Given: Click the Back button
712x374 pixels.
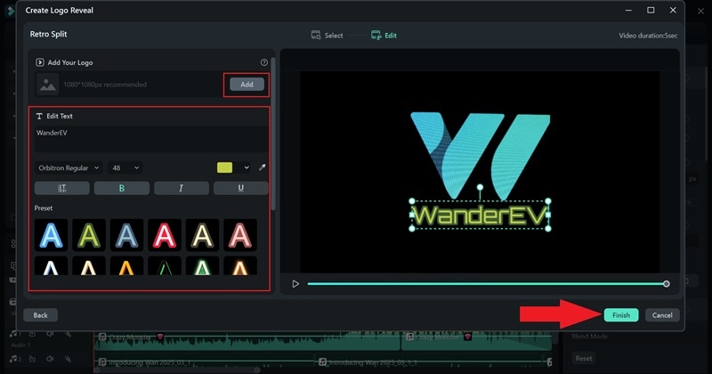Looking at the screenshot, I should click(x=40, y=315).
